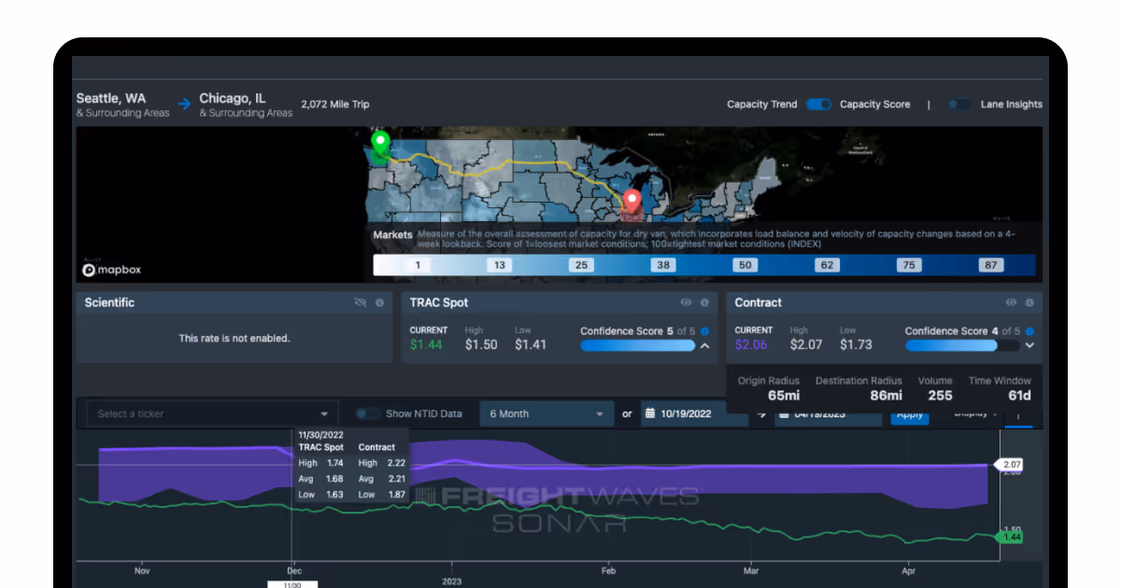
Task: Click the Feb label on chart axis
Action: tap(608, 570)
